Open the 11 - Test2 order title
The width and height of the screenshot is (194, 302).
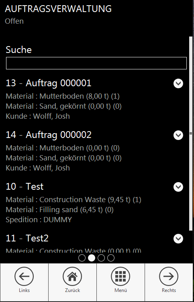(27, 239)
